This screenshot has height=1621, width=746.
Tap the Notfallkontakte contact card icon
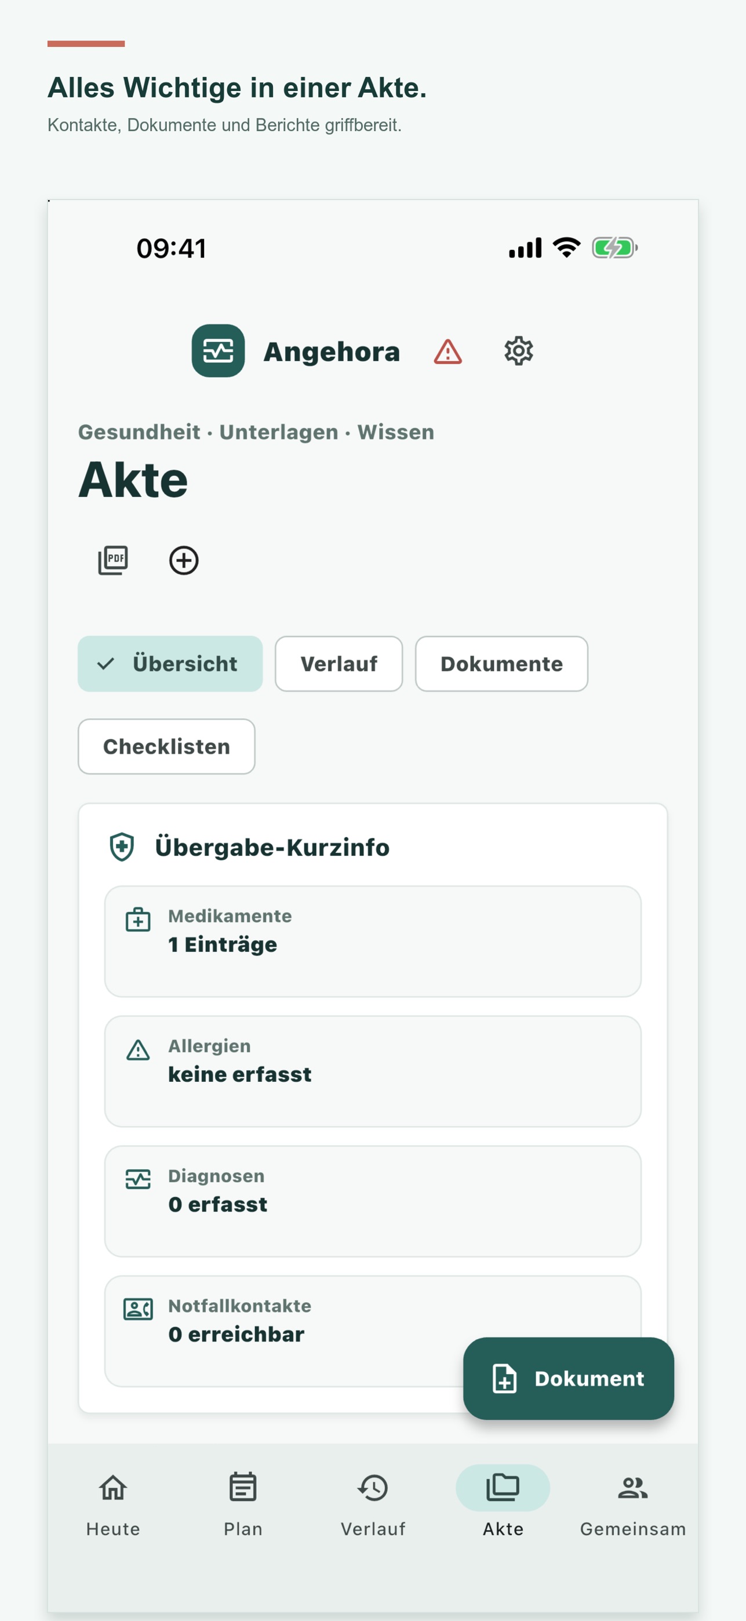(x=138, y=1309)
